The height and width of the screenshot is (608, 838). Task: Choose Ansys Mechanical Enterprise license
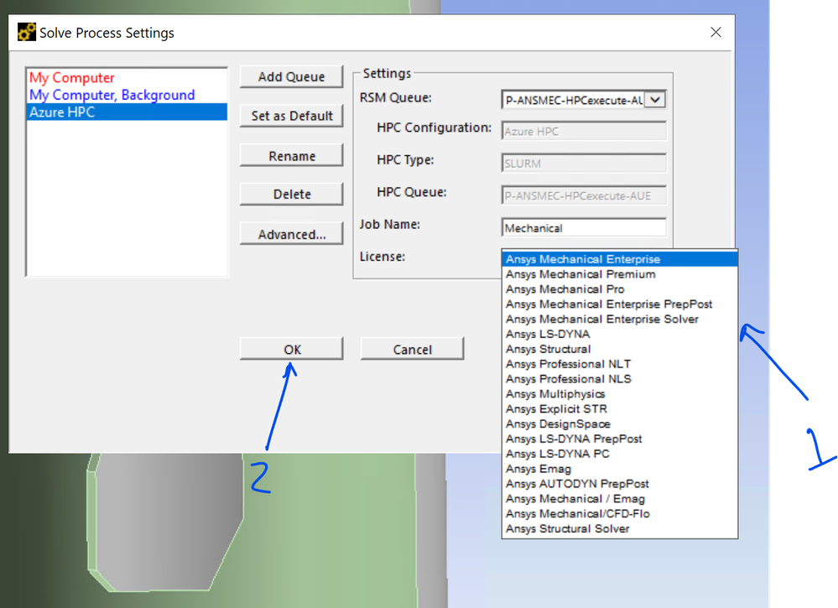pos(619,259)
